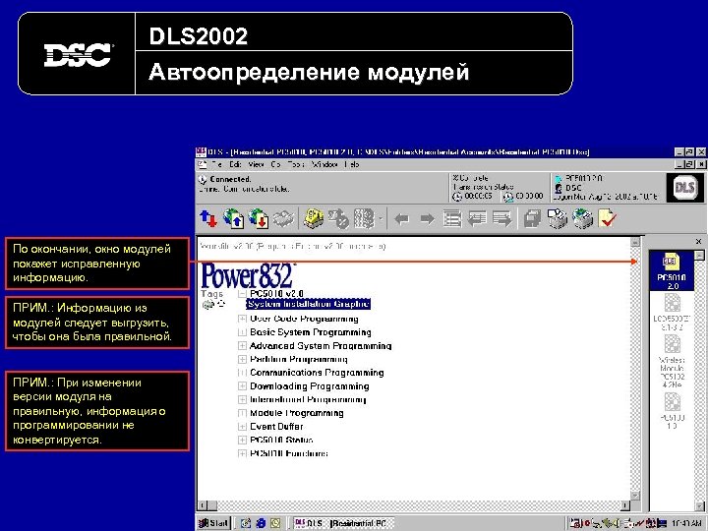Expand the PC5010 Functions node
Screen dimensions: 708x531
(242, 453)
